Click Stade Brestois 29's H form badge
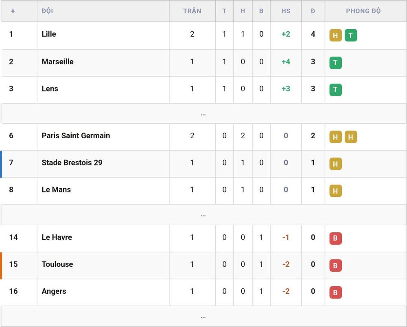407x327 pixels. tap(335, 164)
